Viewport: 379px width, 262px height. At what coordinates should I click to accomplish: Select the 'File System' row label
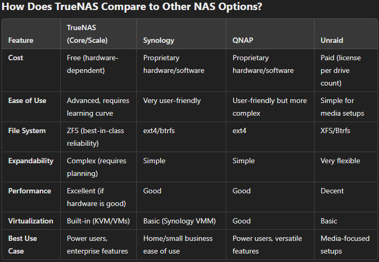coord(27,130)
